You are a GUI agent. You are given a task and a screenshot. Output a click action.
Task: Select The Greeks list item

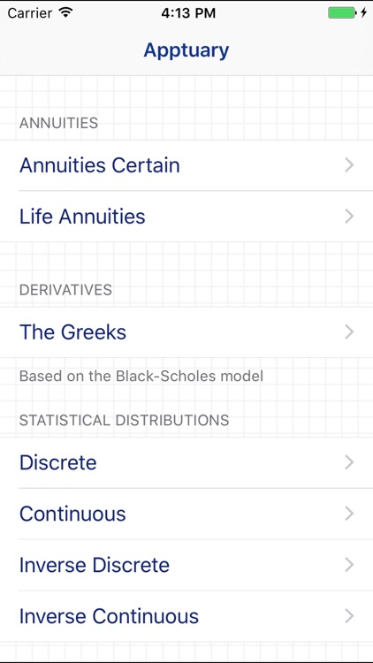pyautogui.click(x=186, y=331)
